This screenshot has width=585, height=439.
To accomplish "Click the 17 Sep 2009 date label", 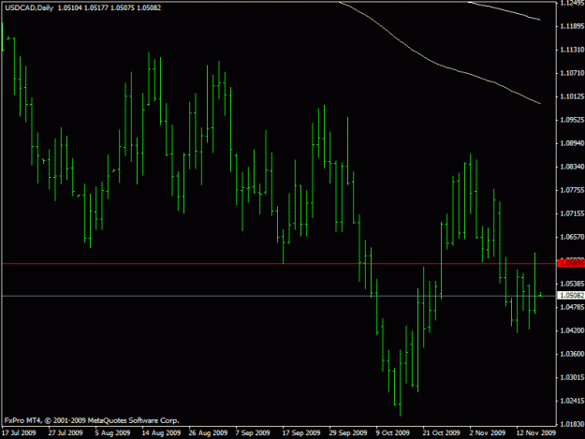I will [x=301, y=432].
